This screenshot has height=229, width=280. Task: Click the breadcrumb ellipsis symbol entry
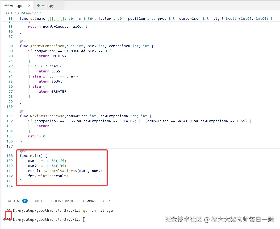(44, 13)
